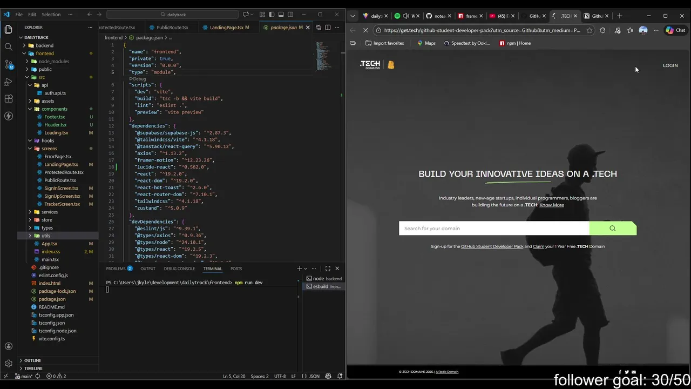The image size is (691, 389).
Task: Click the domain search magnifier button
Action: 613,229
